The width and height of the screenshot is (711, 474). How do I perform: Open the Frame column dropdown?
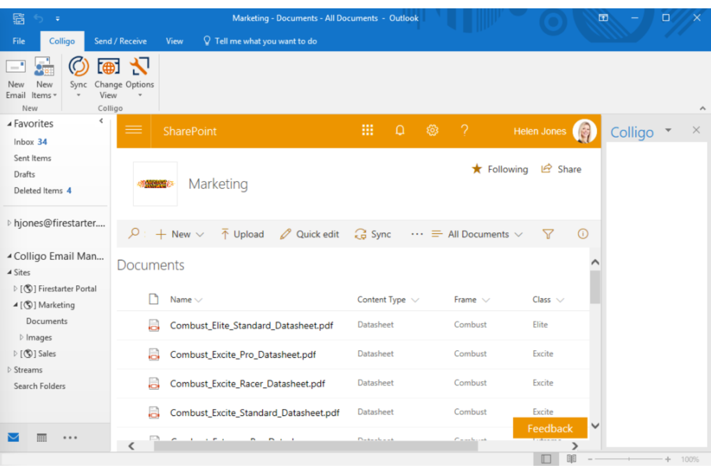[486, 300]
